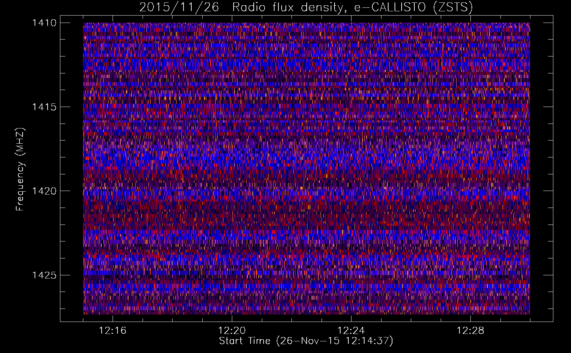Click the 1420 frequency tick label
This screenshot has height=353, width=571.
[44, 191]
